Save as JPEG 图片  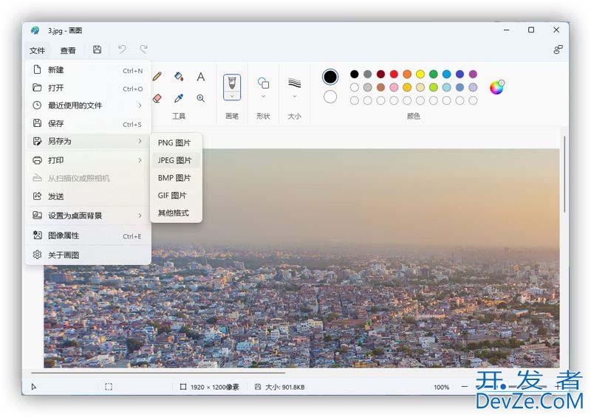176,160
